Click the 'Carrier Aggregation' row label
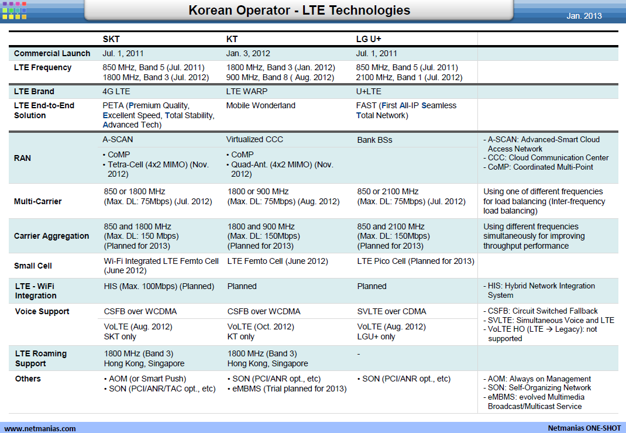 [x=51, y=236]
